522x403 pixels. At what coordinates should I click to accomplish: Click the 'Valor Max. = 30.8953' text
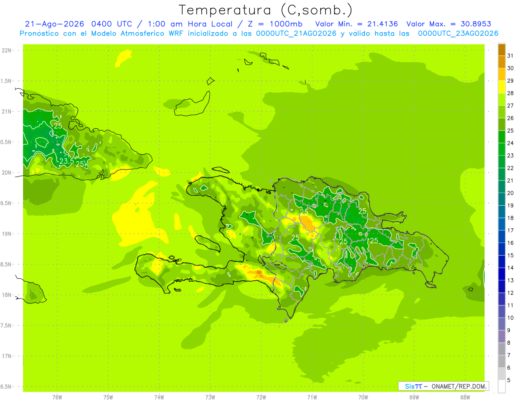448,24
